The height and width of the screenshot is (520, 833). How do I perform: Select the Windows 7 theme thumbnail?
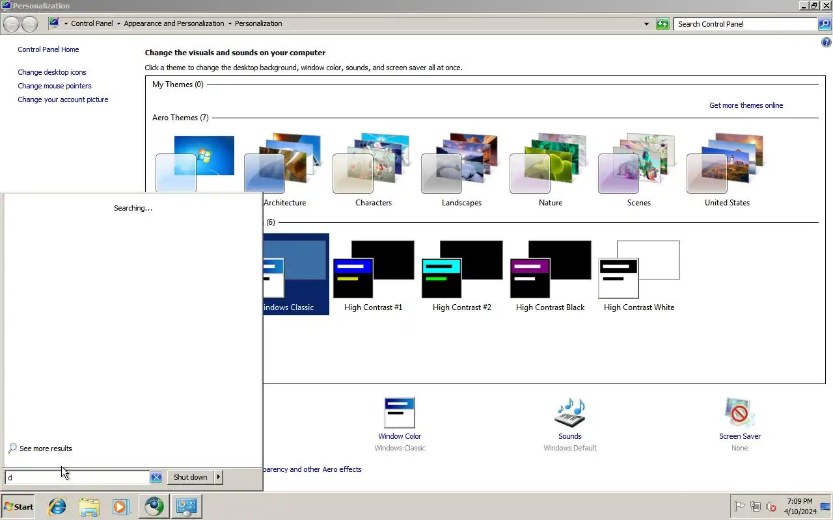pyautogui.click(x=196, y=164)
